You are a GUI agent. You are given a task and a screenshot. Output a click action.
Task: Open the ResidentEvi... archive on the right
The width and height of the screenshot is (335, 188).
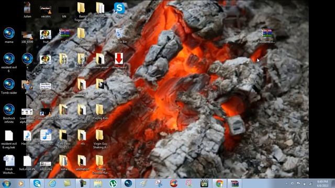point(266,36)
